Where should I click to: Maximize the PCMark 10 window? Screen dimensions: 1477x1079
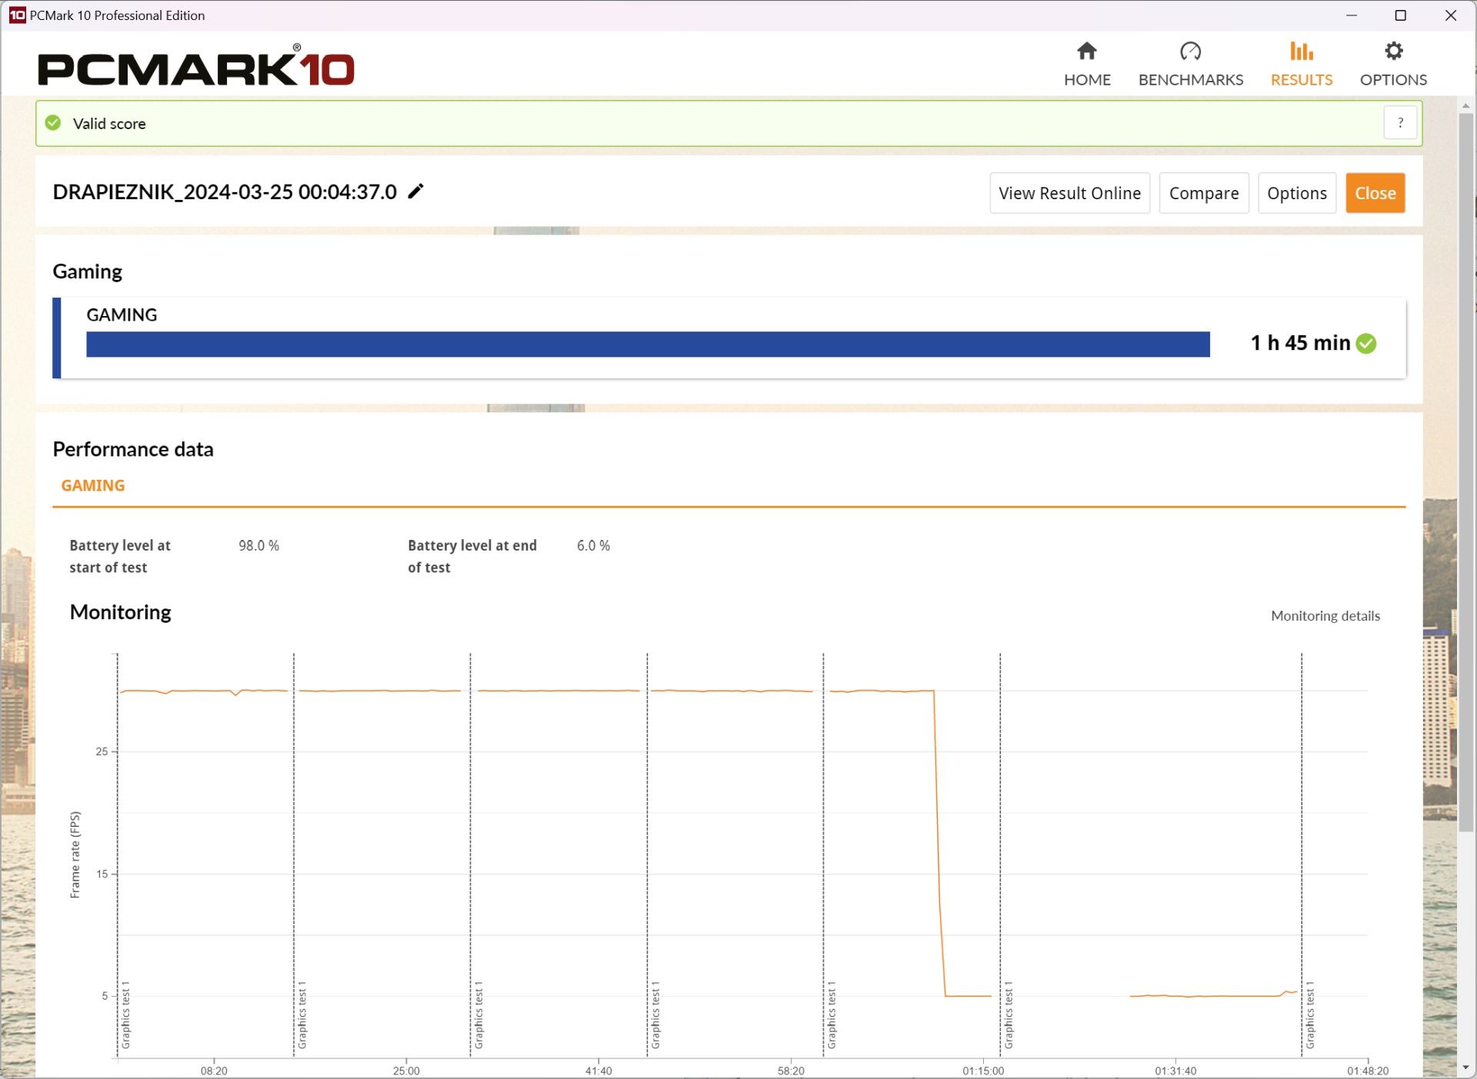click(1401, 15)
